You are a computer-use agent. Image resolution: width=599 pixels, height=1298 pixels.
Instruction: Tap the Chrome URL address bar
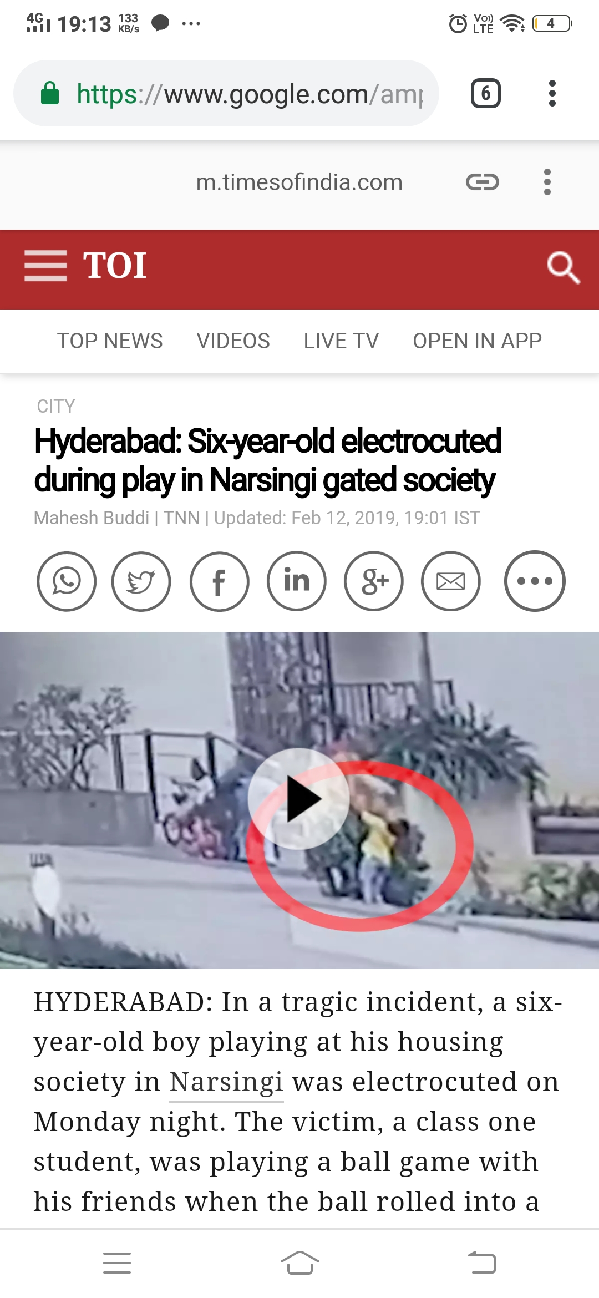[x=226, y=93]
